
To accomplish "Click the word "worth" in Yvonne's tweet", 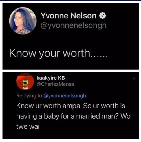I will pyautogui.click(x=76, y=53).
